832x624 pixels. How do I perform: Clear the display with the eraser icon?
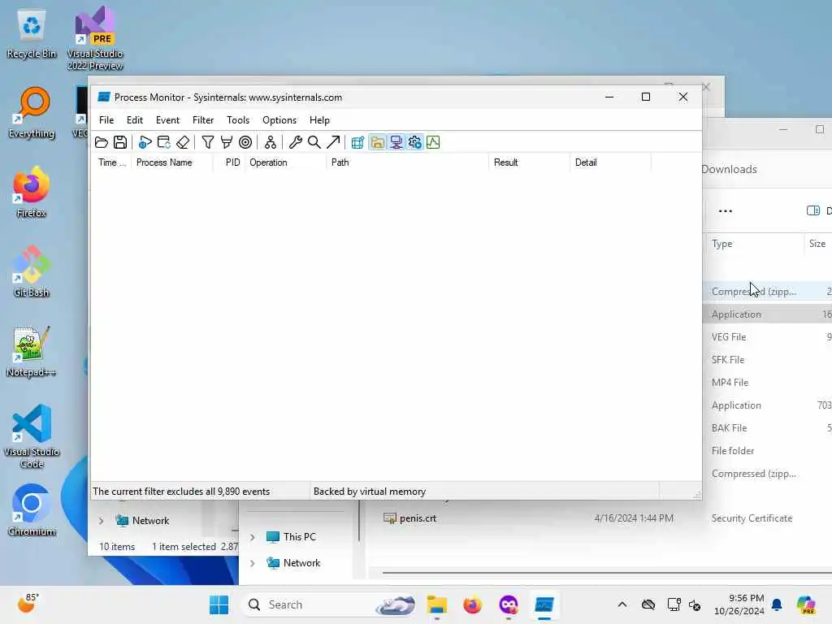pos(183,142)
